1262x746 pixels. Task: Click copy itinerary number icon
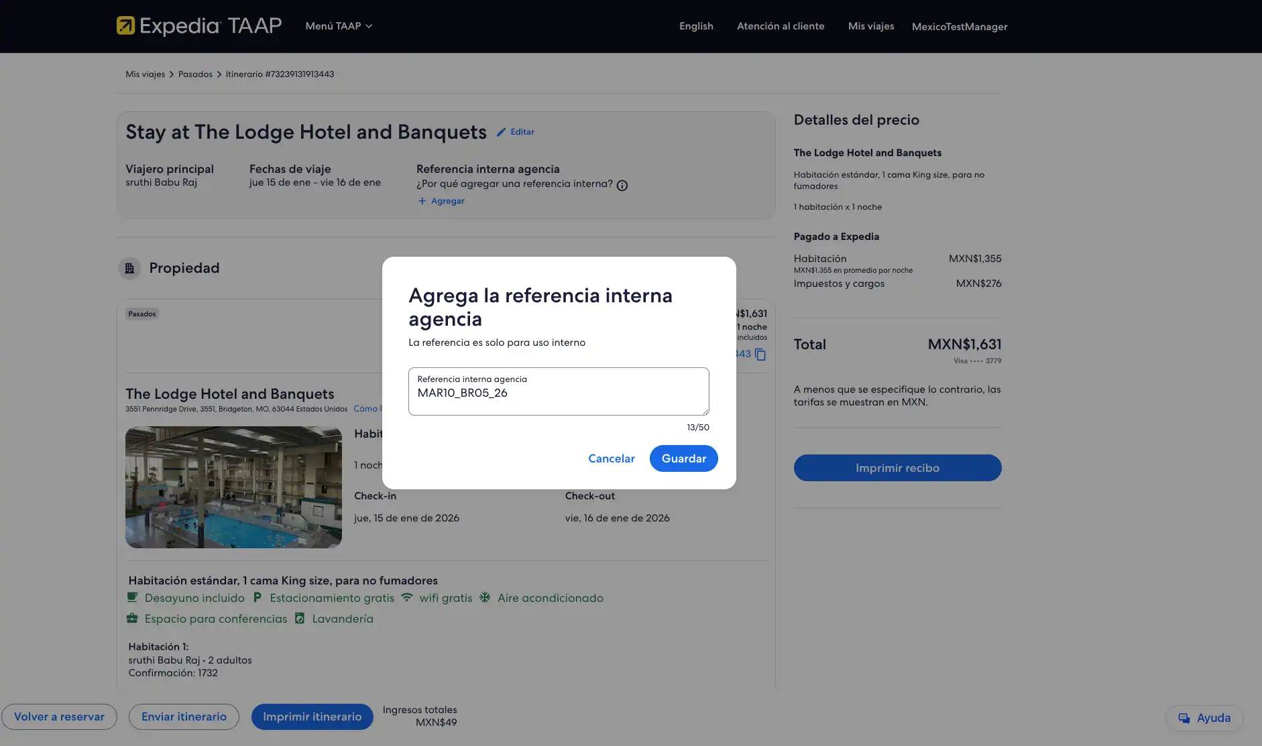click(760, 355)
